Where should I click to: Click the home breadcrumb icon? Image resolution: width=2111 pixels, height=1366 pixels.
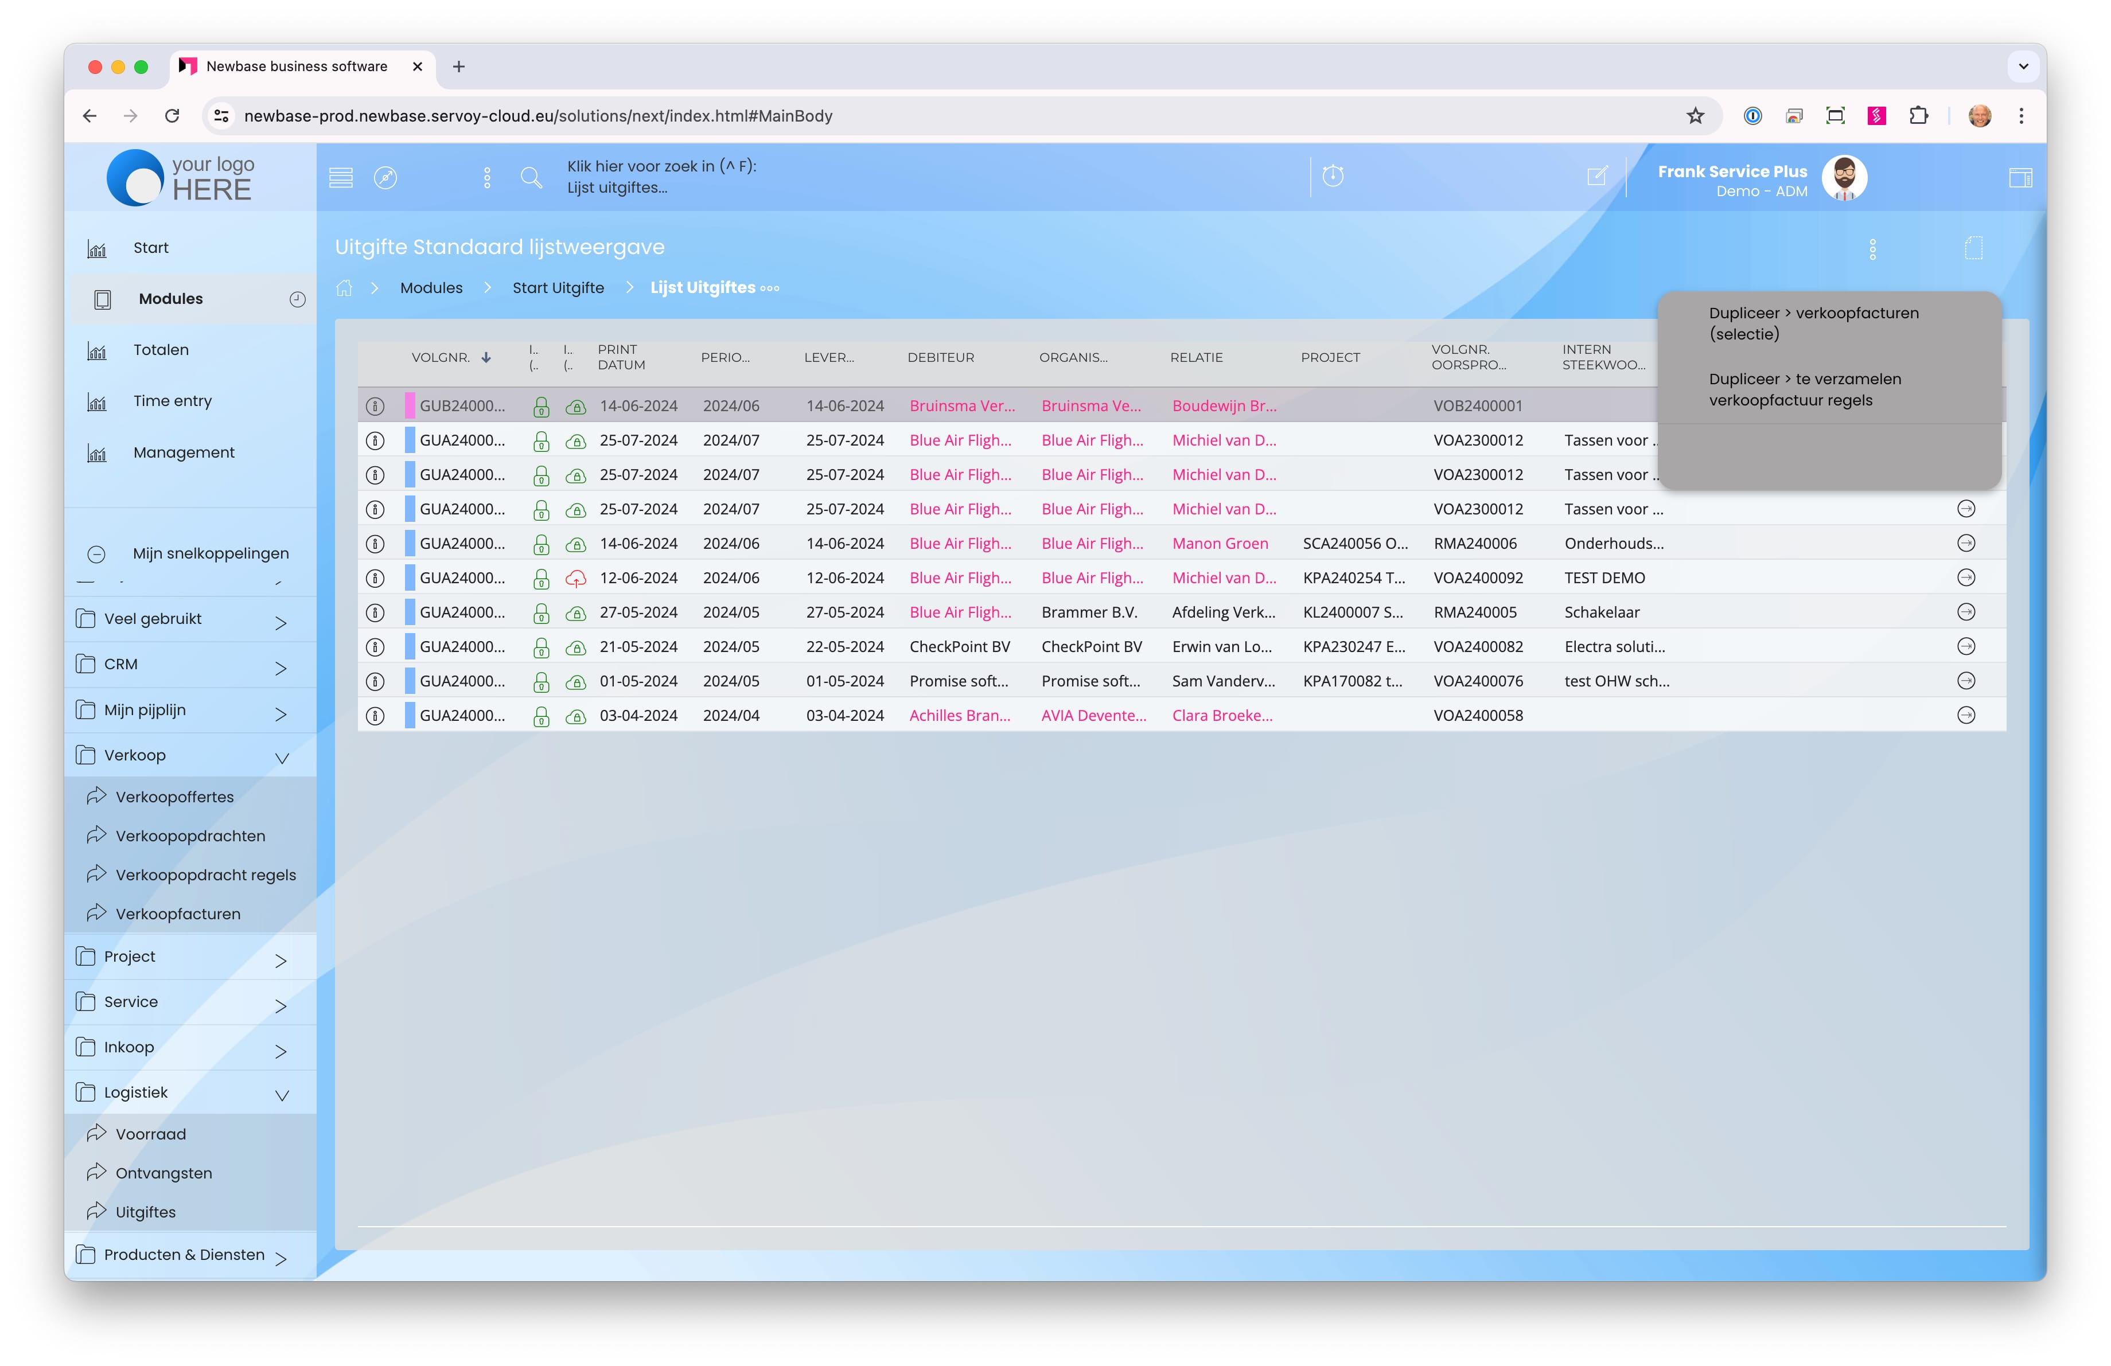coord(344,288)
